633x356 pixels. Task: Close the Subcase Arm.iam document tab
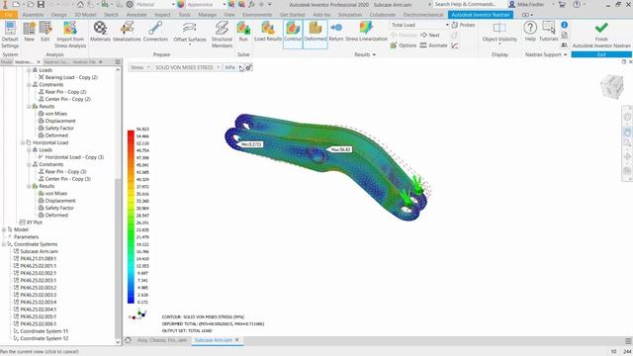point(237,340)
